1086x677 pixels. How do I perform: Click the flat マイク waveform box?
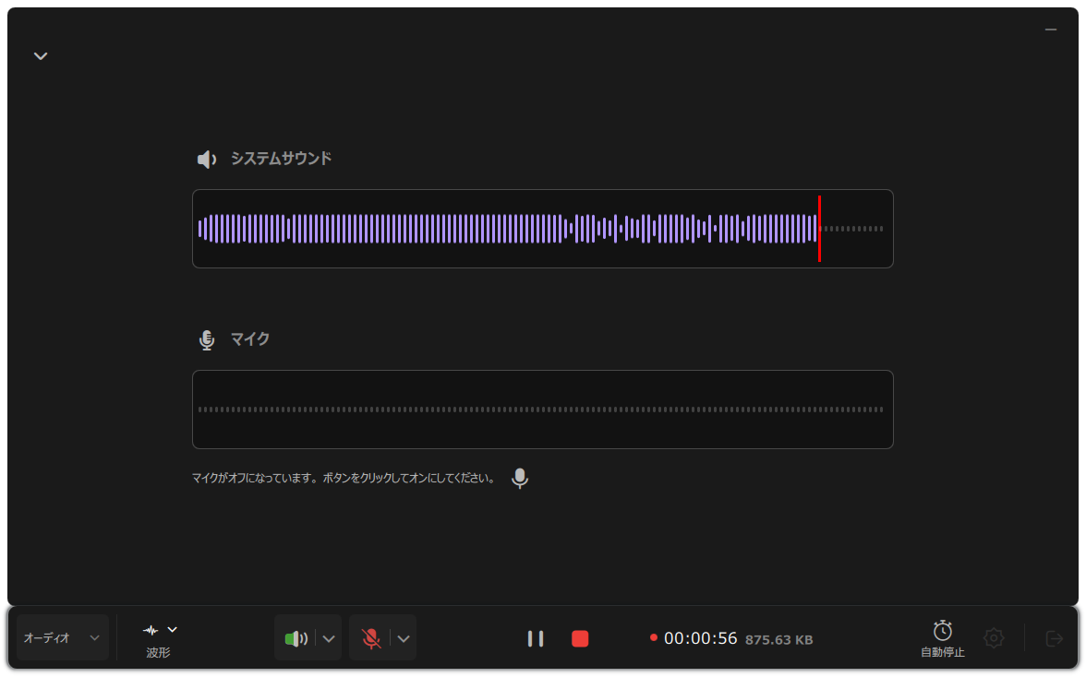[542, 410]
